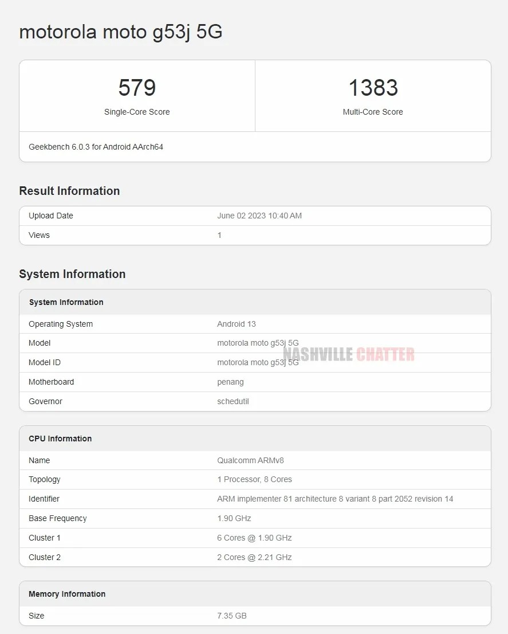Click the Views count value '1'
The image size is (508, 634).
tap(219, 235)
